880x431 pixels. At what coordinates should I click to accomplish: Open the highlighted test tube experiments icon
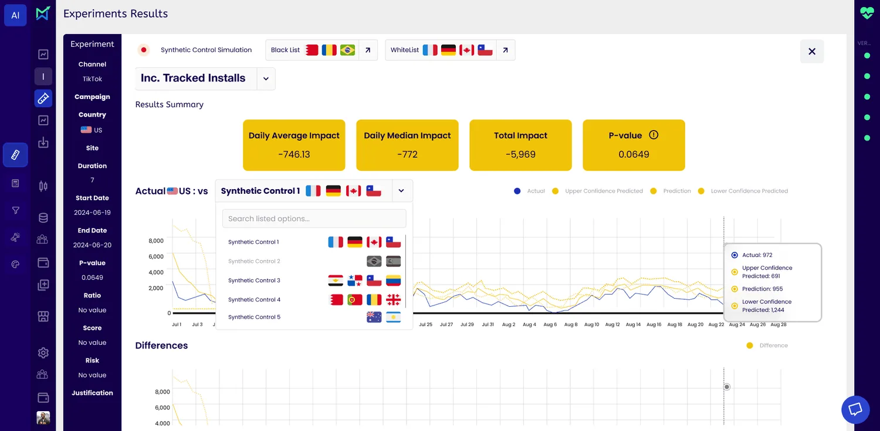43,98
